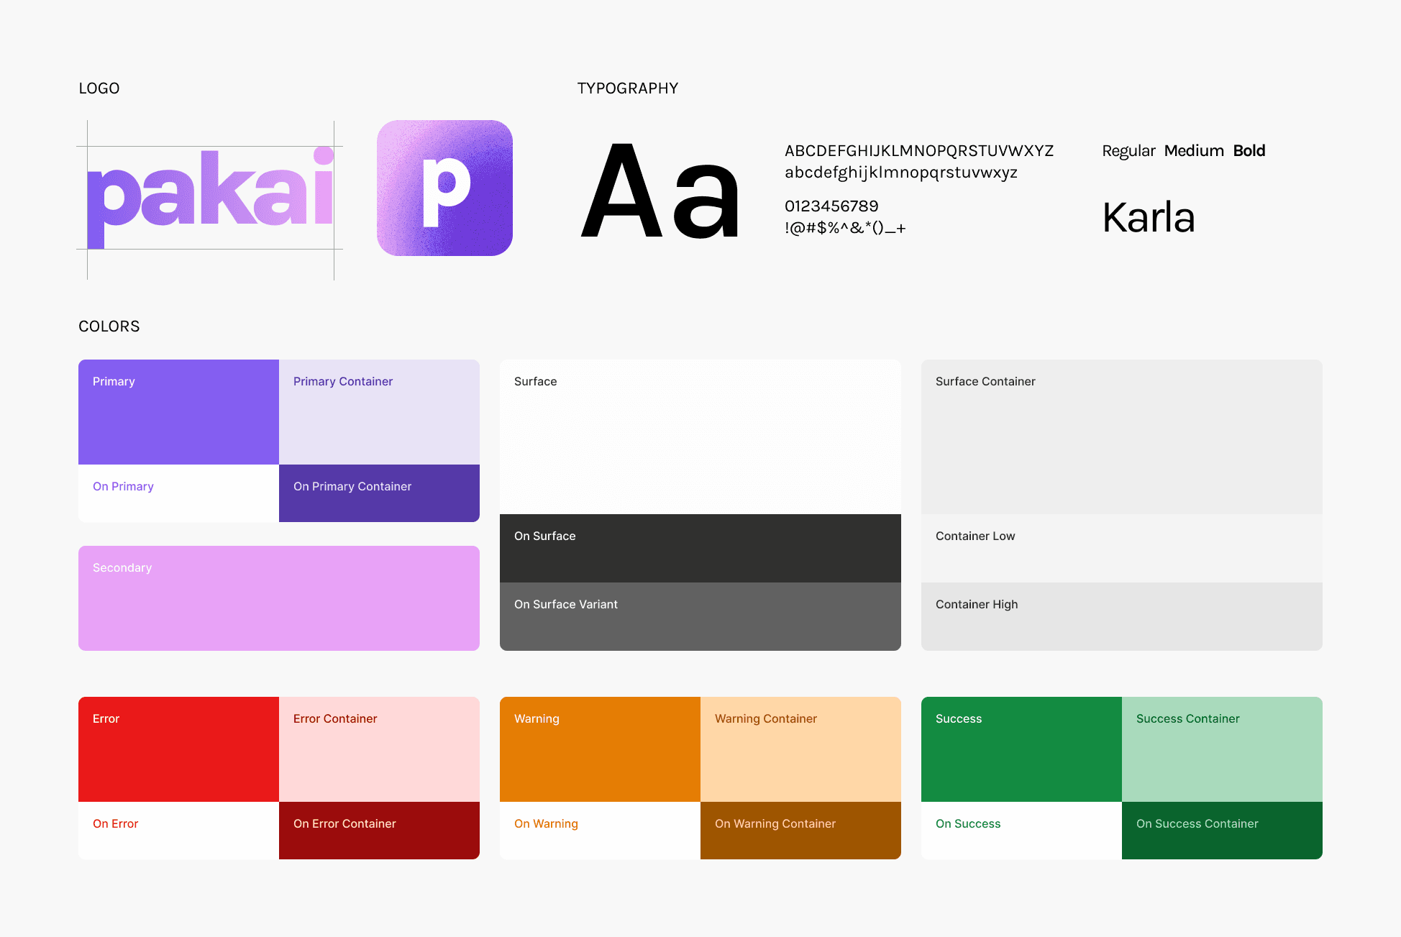Select the Primary Container swatch

[x=379, y=412]
